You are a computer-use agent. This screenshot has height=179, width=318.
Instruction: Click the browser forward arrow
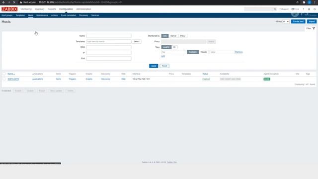click(9, 2)
